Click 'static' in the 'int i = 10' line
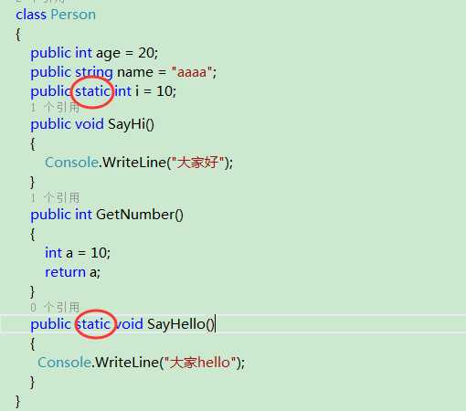Screen dimensions: 466x411 pyautogui.click(x=92, y=91)
